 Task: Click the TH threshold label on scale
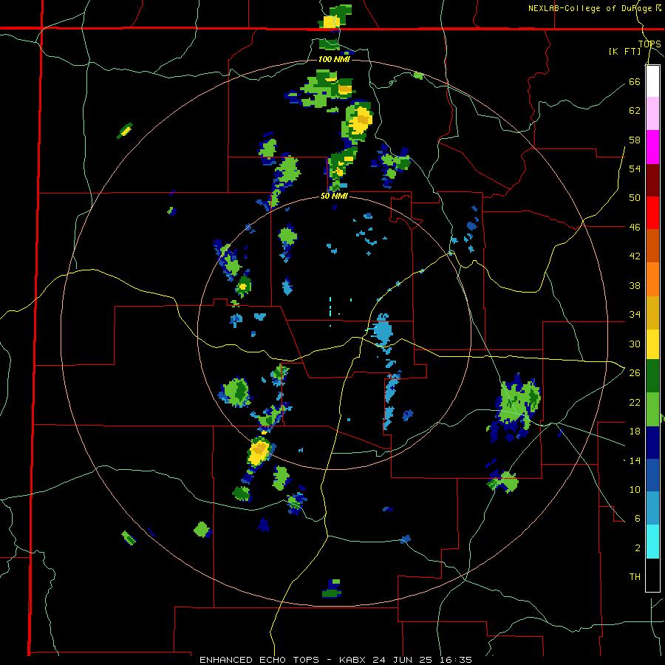point(635,577)
